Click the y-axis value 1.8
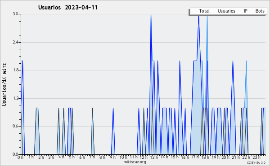 15,70
